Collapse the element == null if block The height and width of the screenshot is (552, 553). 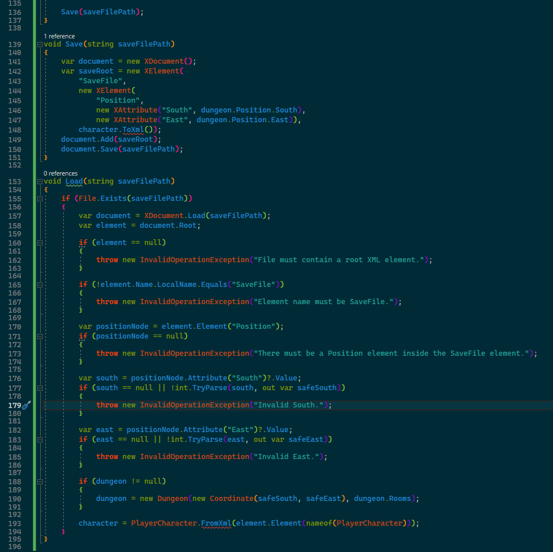40,243
